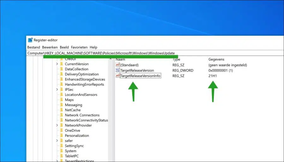Screen dimensions: 284x162
Task: Click the OneDrive folder icon
Action: [62, 130]
